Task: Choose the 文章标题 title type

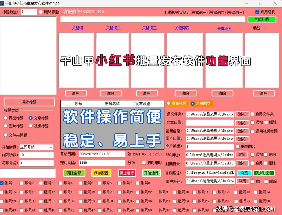Action: pyautogui.click(x=31, y=118)
